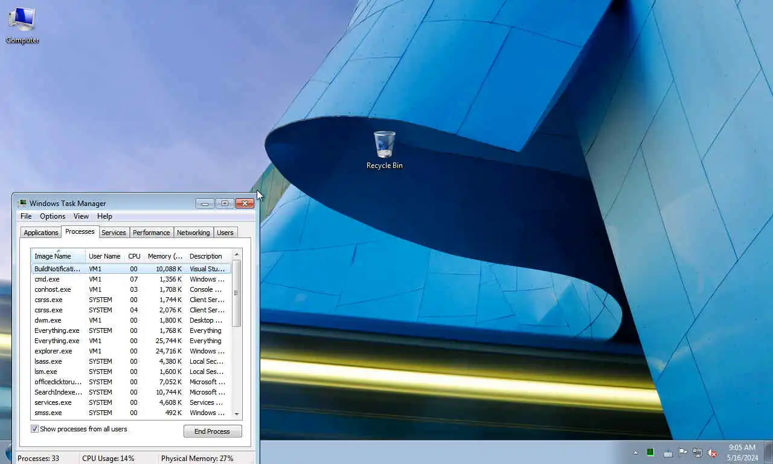
Task: Click the muted volume speaker icon
Action: 712,452
